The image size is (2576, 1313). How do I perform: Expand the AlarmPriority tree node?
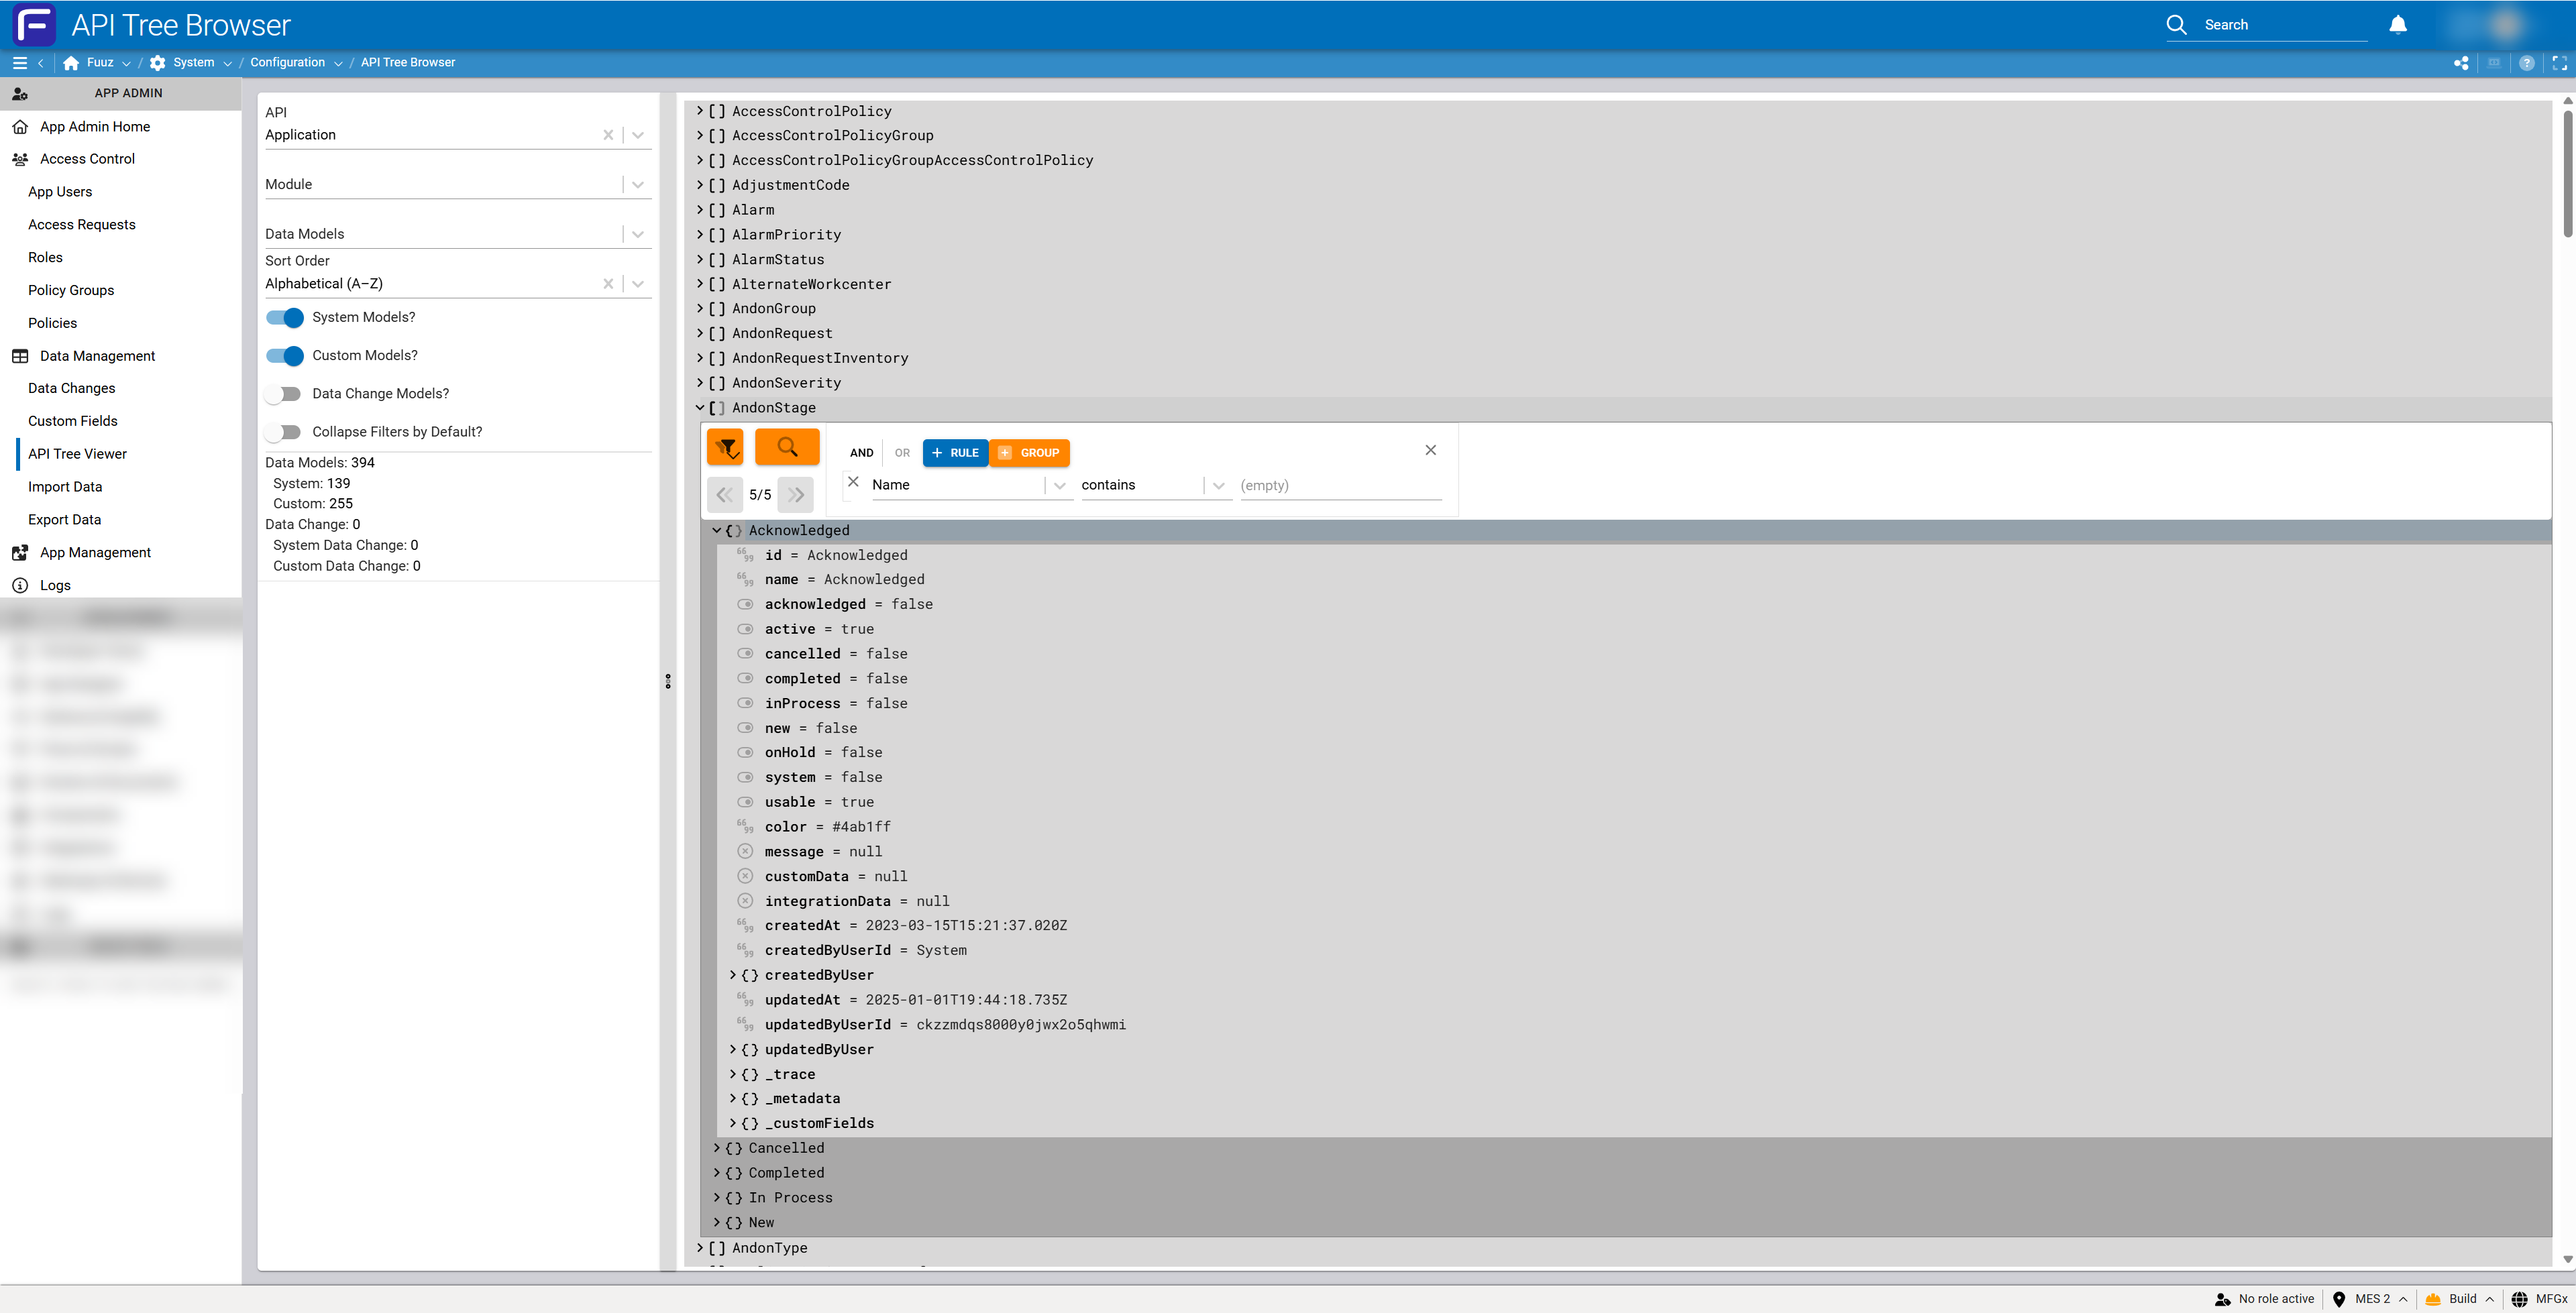700,235
